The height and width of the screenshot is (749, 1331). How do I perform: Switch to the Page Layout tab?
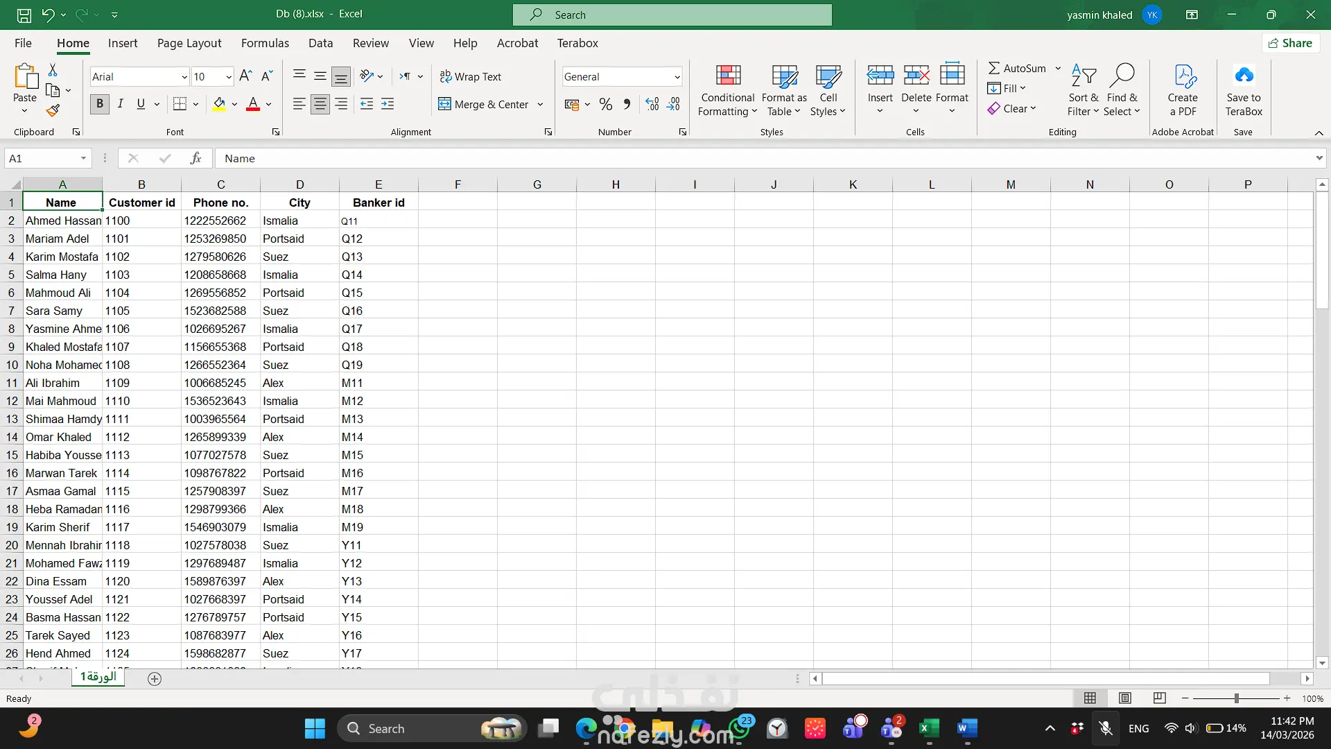tap(189, 43)
